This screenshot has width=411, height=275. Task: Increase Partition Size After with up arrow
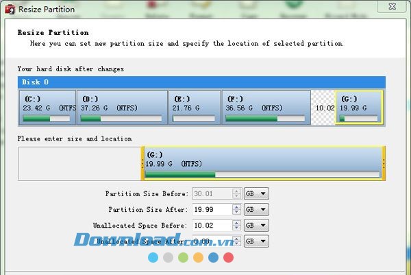click(237, 207)
